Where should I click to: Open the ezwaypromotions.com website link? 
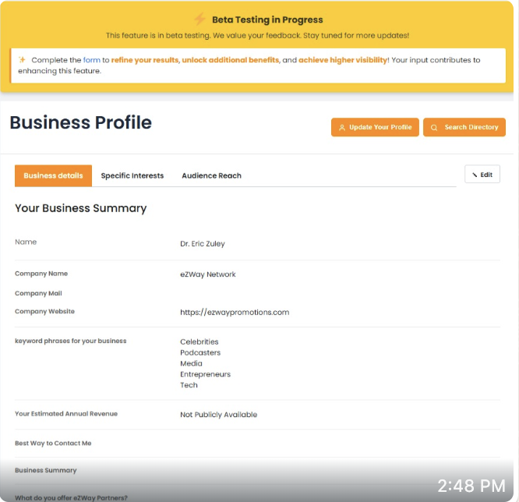[235, 313]
